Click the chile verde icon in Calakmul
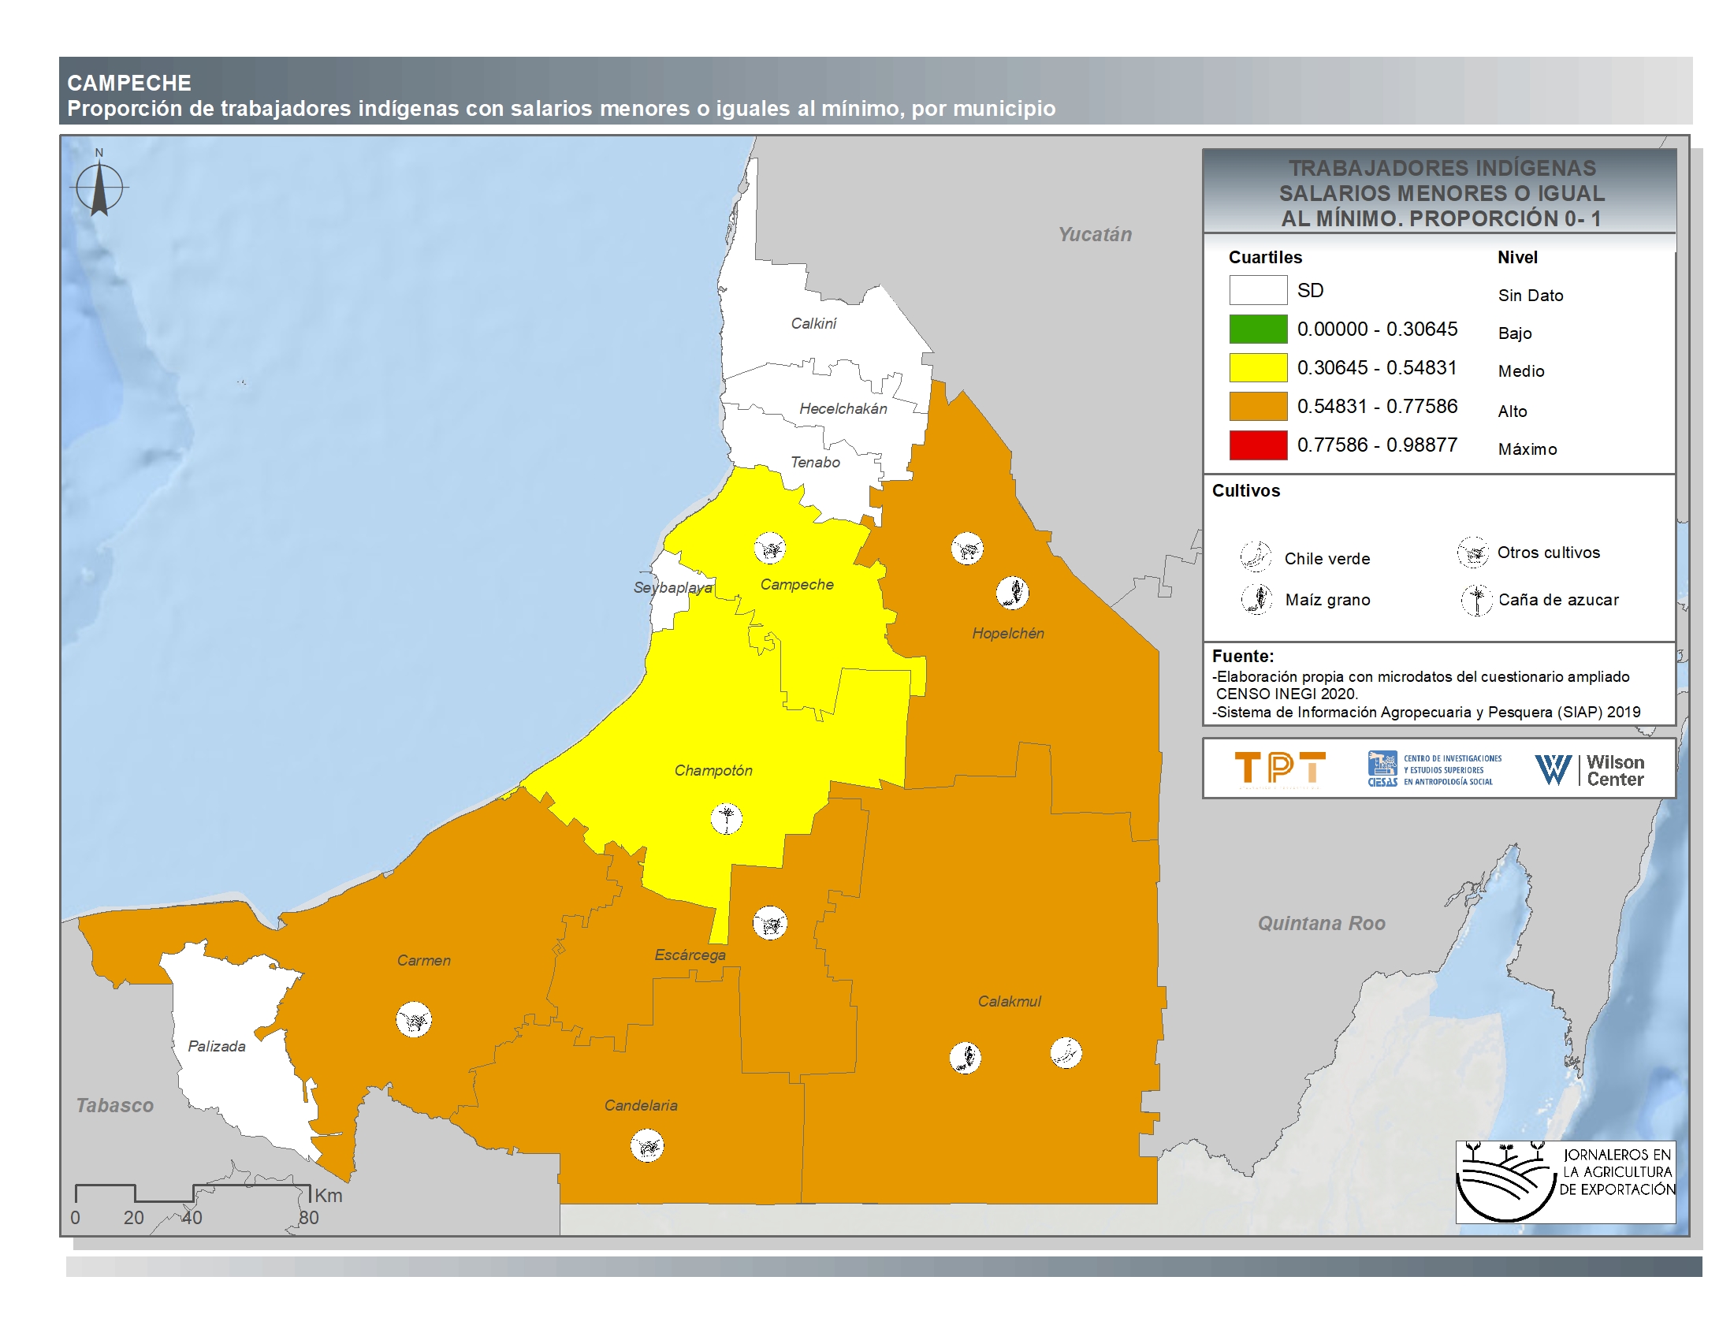 coord(1066,1052)
